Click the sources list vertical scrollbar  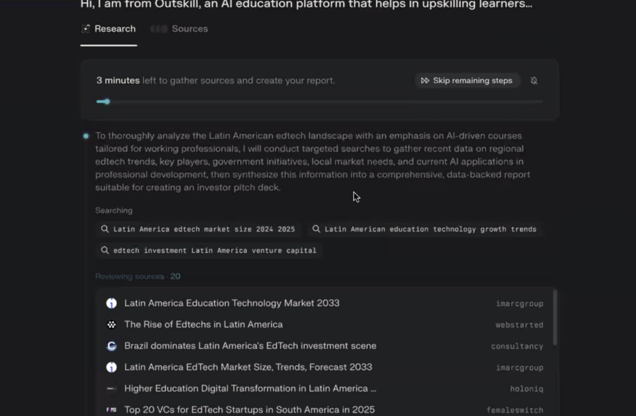pos(555,317)
